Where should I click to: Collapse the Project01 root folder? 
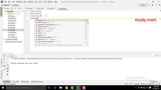point(4,11)
